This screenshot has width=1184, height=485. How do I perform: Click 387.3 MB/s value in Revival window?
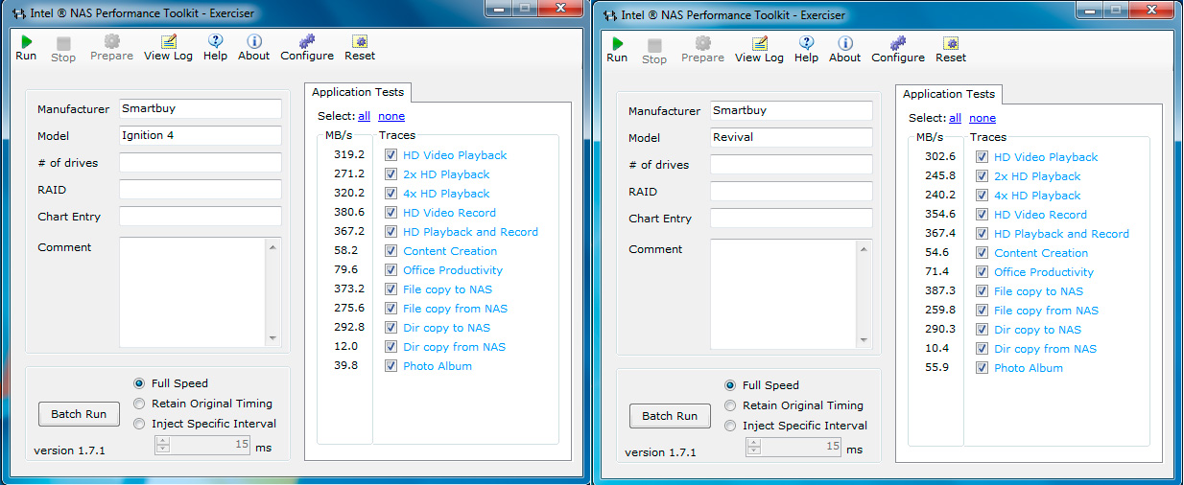click(x=939, y=291)
